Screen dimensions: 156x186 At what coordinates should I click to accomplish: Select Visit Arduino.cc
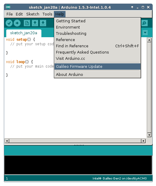(98, 59)
